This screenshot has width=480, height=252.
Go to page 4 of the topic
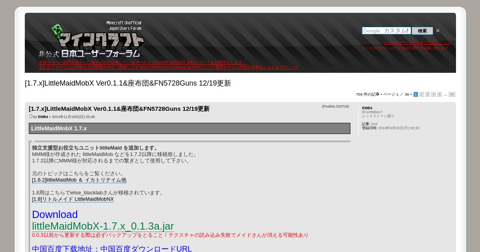pyautogui.click(x=433, y=94)
